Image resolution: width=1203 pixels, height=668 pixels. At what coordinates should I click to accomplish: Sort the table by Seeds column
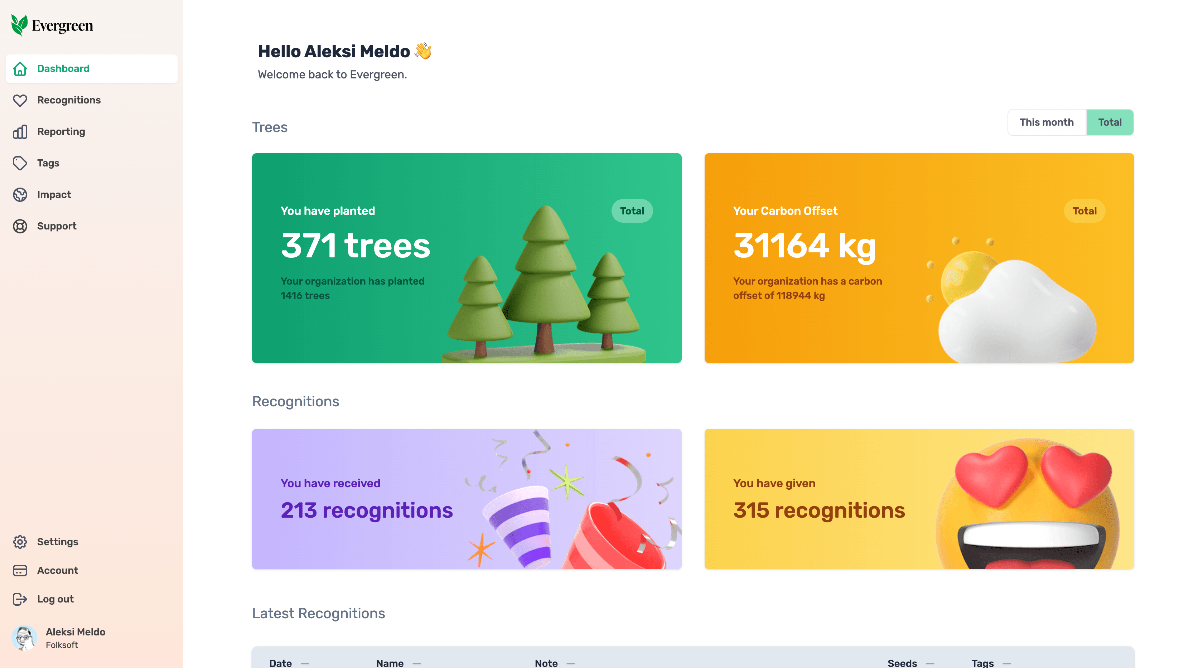(x=902, y=663)
